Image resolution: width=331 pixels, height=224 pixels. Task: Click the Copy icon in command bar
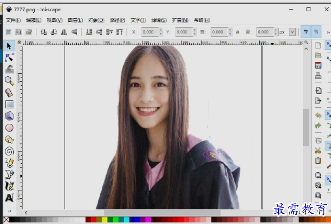pos(318,141)
